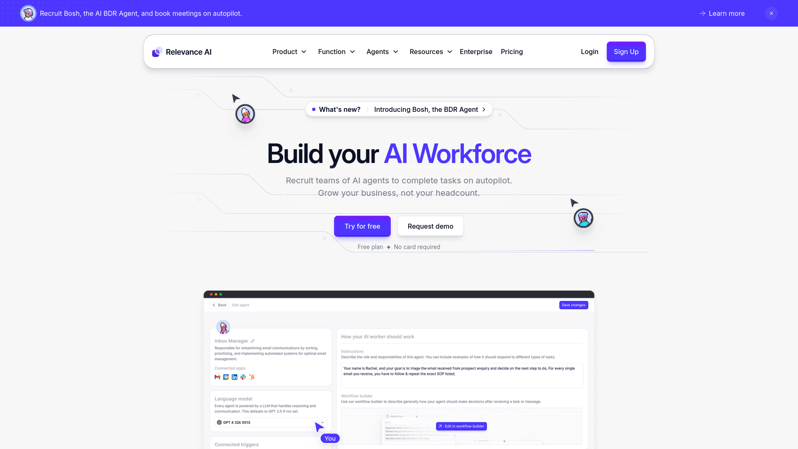Click Request demo button
Screen dimensions: 798x449
(x=430, y=226)
